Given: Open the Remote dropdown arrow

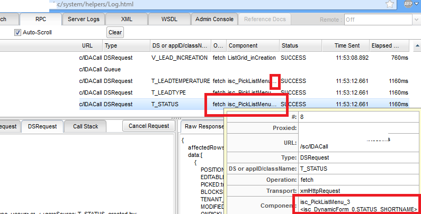Looking at the screenshot, I should click(x=416, y=20).
